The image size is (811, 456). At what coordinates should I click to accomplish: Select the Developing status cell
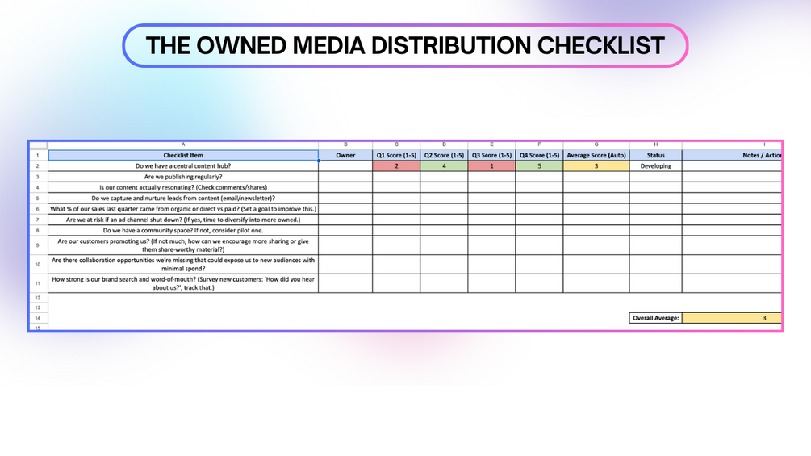pyautogui.click(x=656, y=166)
